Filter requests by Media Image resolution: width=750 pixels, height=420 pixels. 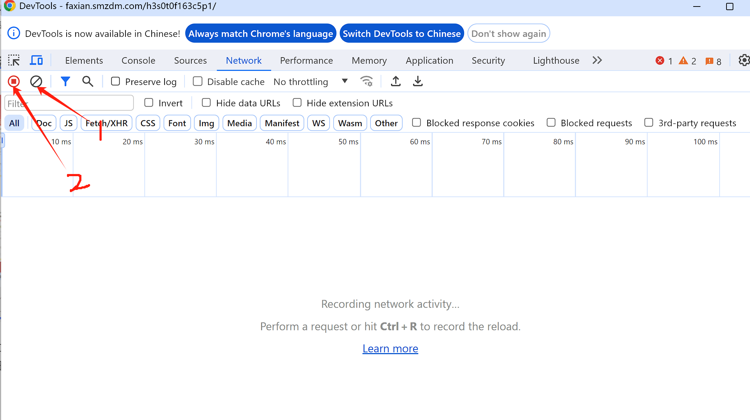tap(239, 123)
